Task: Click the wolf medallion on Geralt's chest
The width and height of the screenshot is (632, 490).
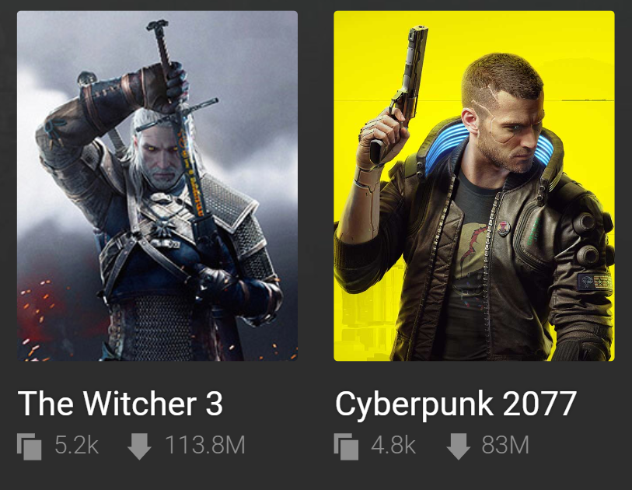Action: coord(165,227)
